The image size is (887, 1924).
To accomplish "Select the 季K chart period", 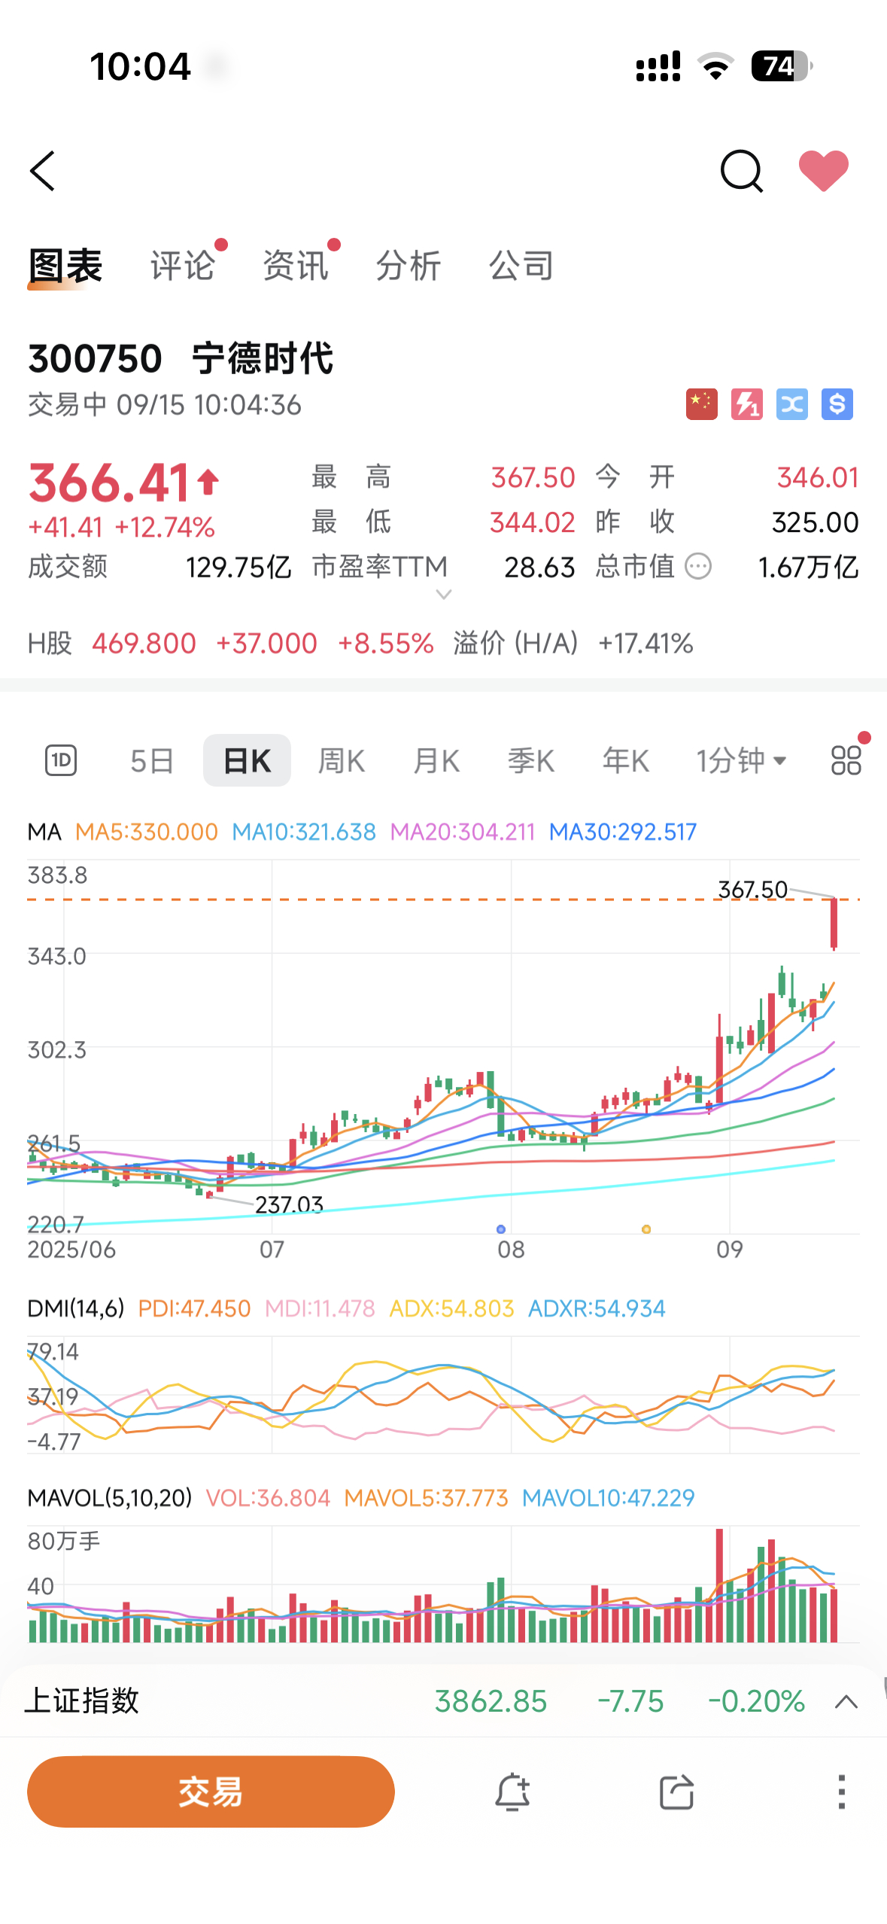I will pyautogui.click(x=531, y=761).
